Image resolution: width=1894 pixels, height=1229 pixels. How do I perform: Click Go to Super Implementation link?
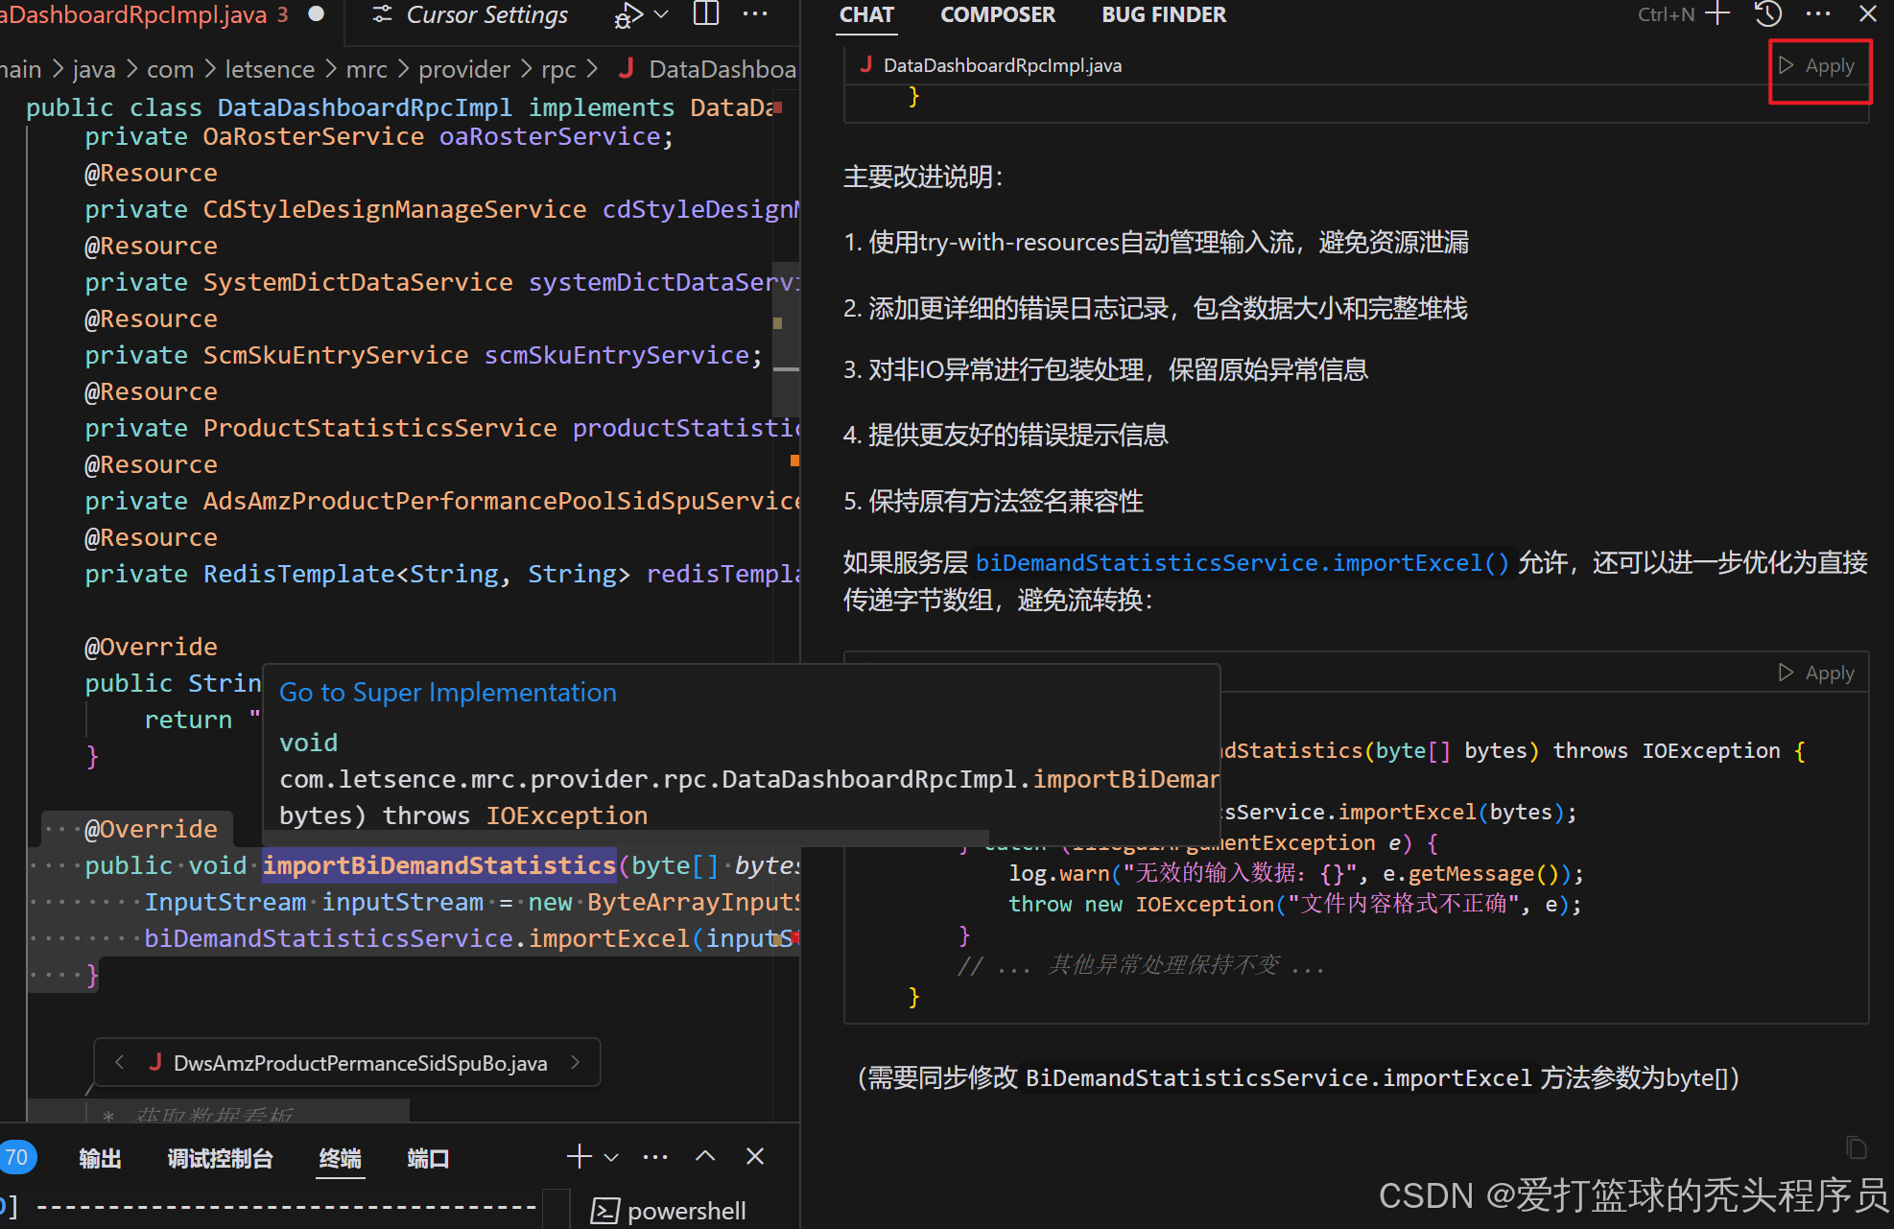tap(447, 693)
